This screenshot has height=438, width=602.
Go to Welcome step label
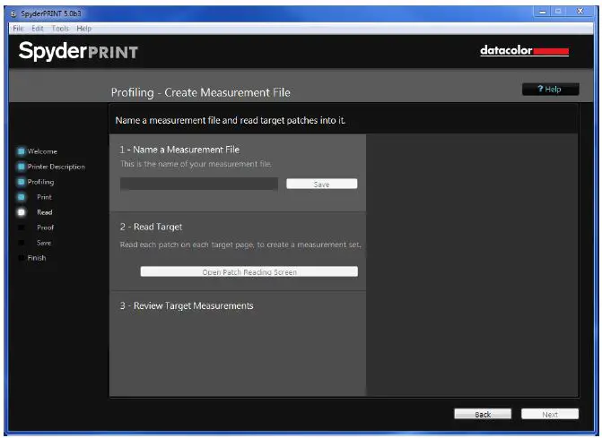(42, 151)
